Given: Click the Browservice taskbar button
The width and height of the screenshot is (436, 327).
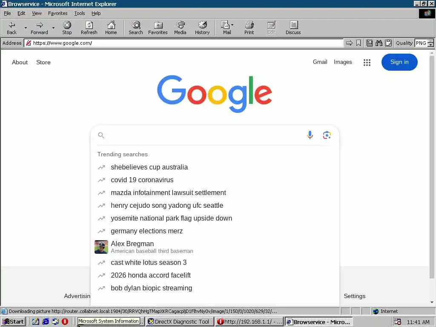Looking at the screenshot, I should [x=319, y=322].
